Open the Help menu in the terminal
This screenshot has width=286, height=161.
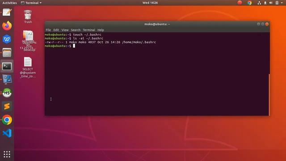click(x=101, y=30)
